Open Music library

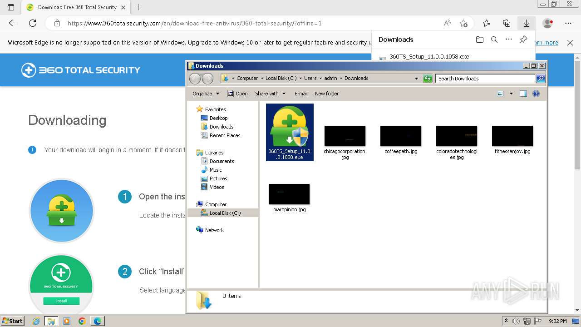click(x=211, y=170)
